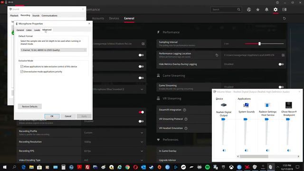
Task: Open Google Chrome from the taskbar
Action: (127, 167)
